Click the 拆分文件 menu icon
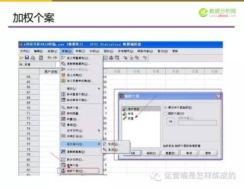 click(x=63, y=160)
